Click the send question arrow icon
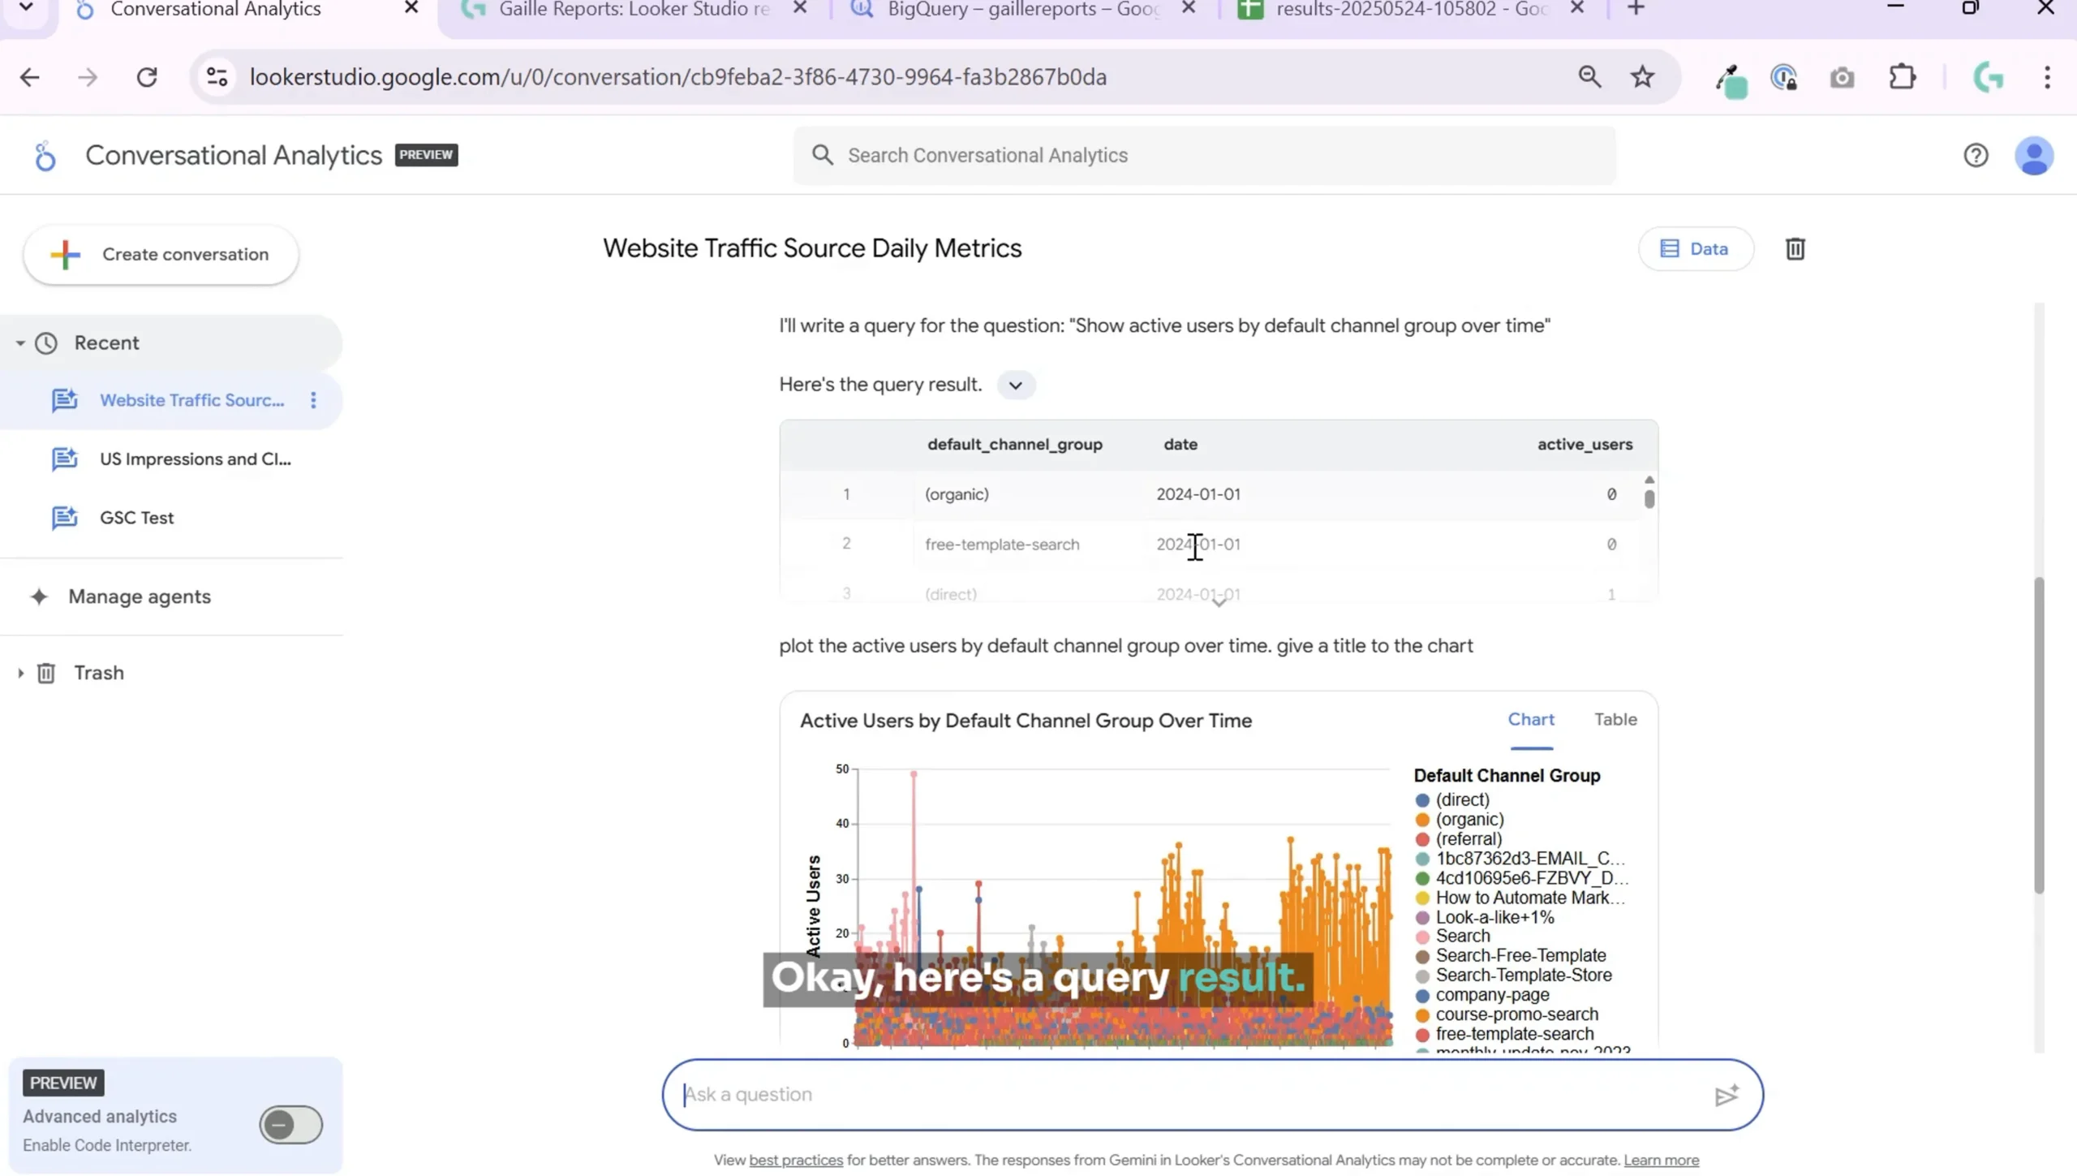The width and height of the screenshot is (2077, 1176). 1727,1095
